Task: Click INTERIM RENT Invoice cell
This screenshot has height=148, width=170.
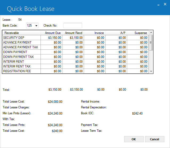Action: pos(95,62)
